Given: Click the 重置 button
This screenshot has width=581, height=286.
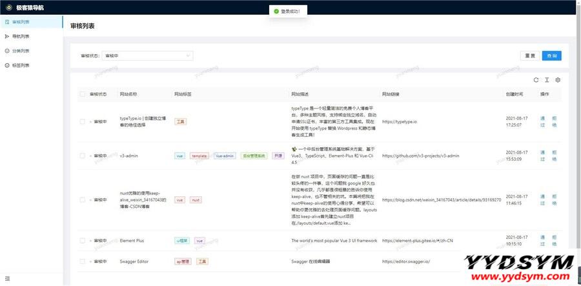Looking at the screenshot, I should click(529, 56).
